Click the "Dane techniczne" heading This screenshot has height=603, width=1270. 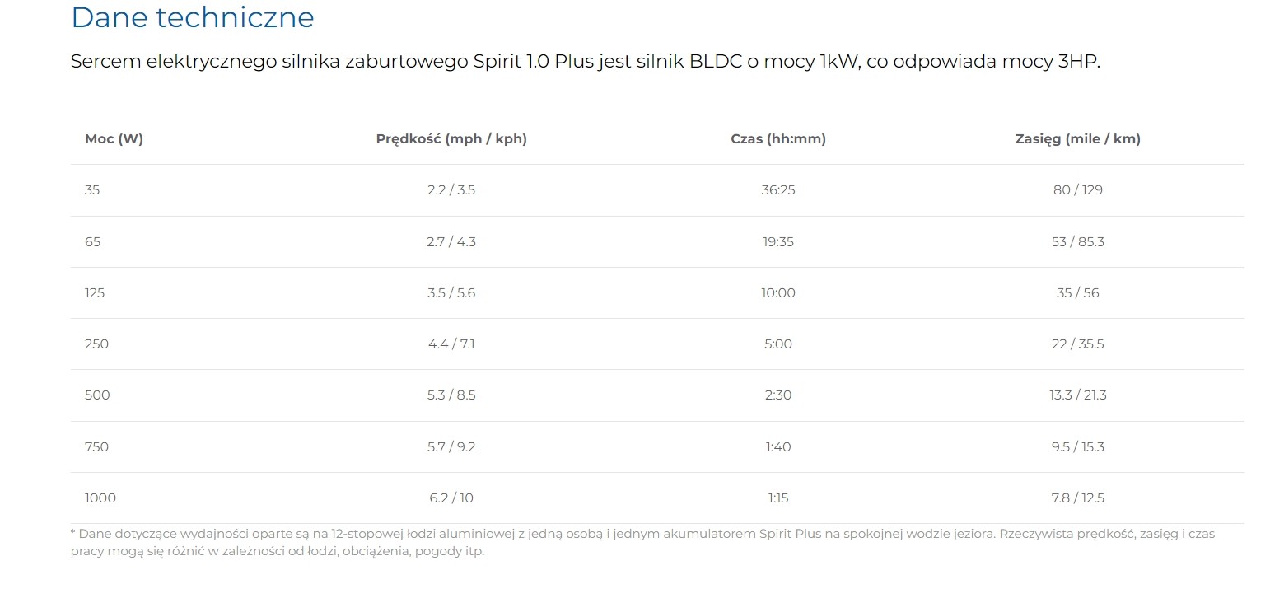193,18
